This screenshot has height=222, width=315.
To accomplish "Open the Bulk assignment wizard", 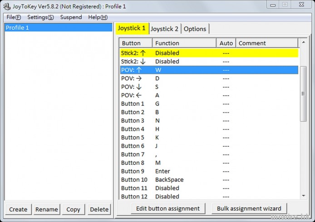I will [249, 208].
